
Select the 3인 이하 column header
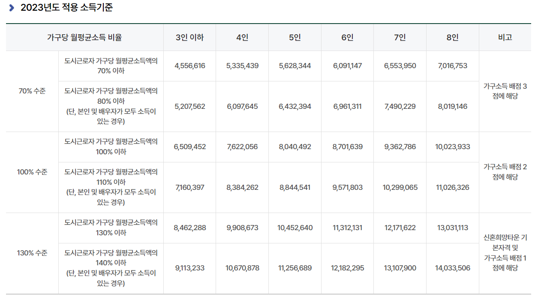tap(190, 37)
